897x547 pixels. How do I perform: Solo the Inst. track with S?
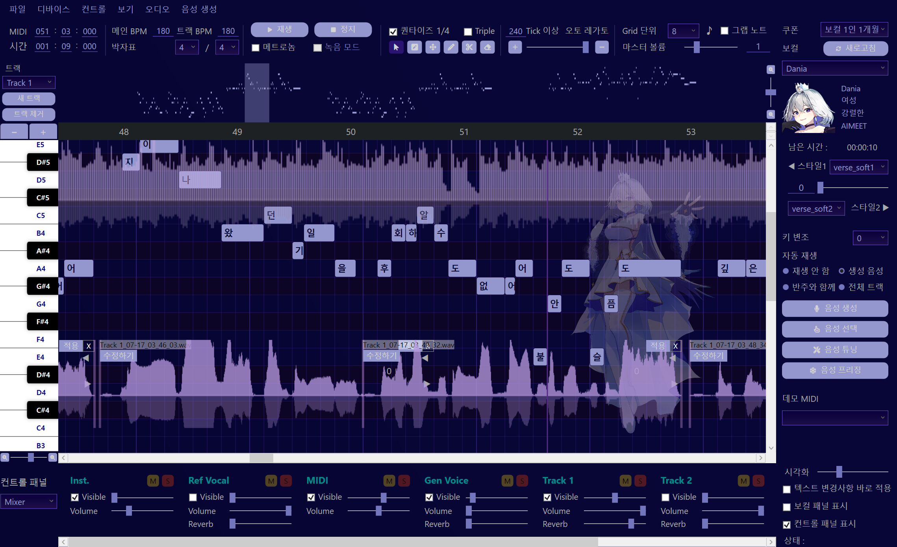pyautogui.click(x=168, y=481)
